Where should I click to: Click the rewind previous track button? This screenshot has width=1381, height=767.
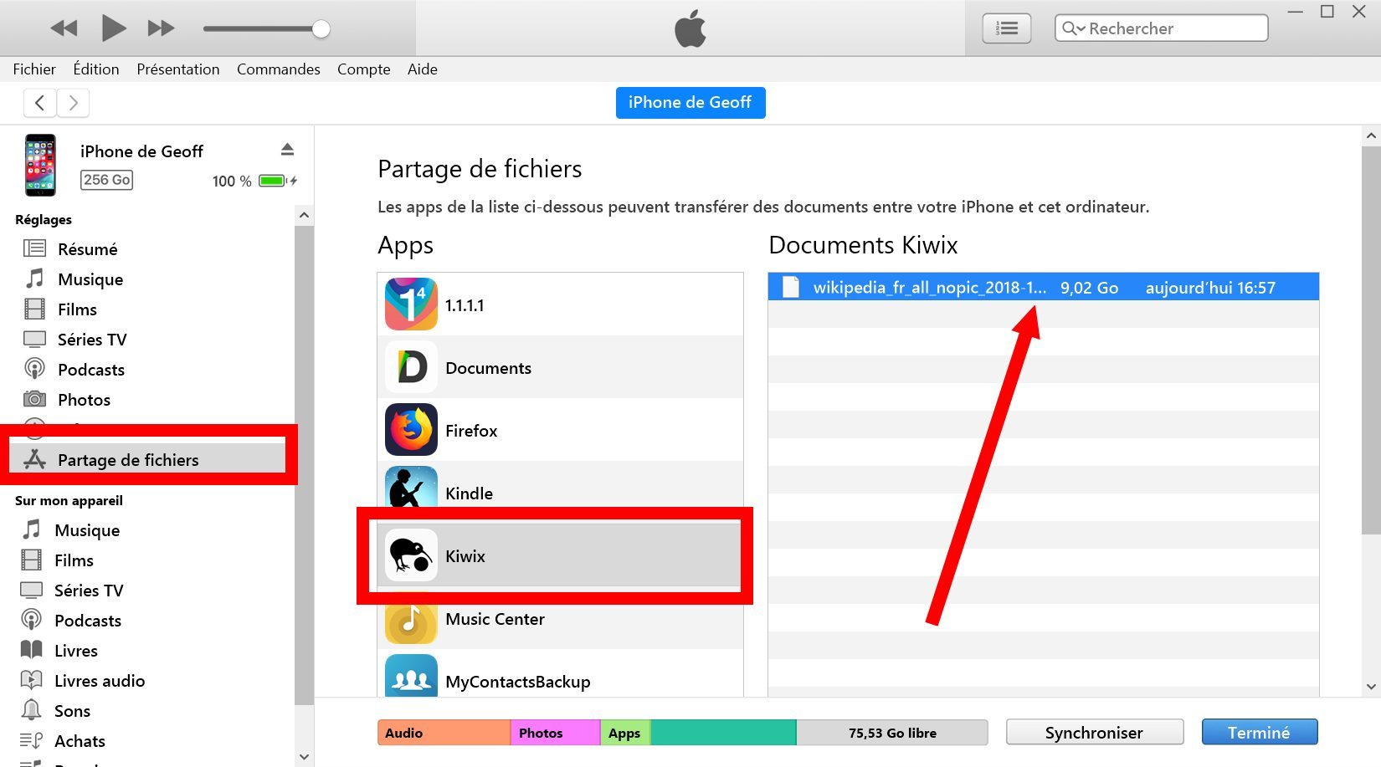[x=64, y=28]
